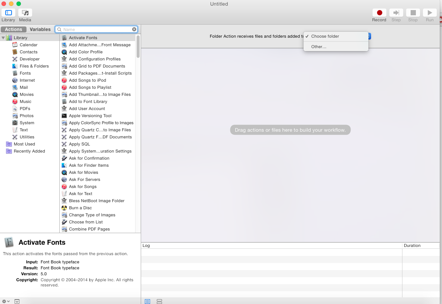Image resolution: width=442 pixels, height=304 pixels.
Task: Toggle the description pane button
Action: pyautogui.click(x=17, y=301)
